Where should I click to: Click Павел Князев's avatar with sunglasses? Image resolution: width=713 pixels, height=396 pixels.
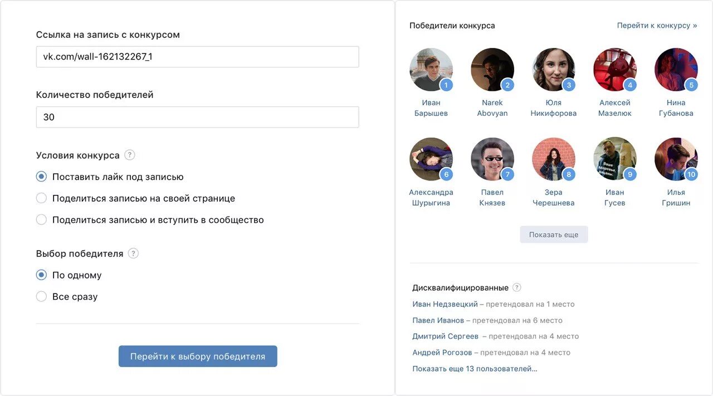coord(492,159)
